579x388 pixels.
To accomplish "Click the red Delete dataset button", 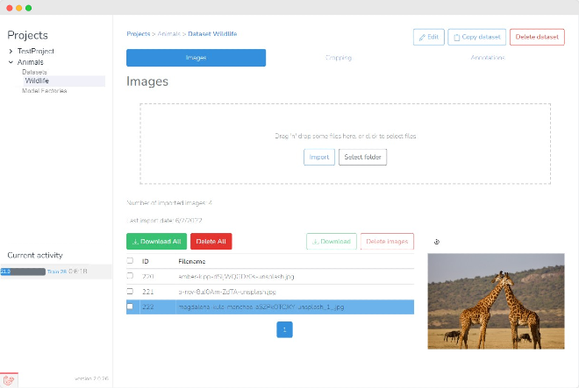I will 537,37.
